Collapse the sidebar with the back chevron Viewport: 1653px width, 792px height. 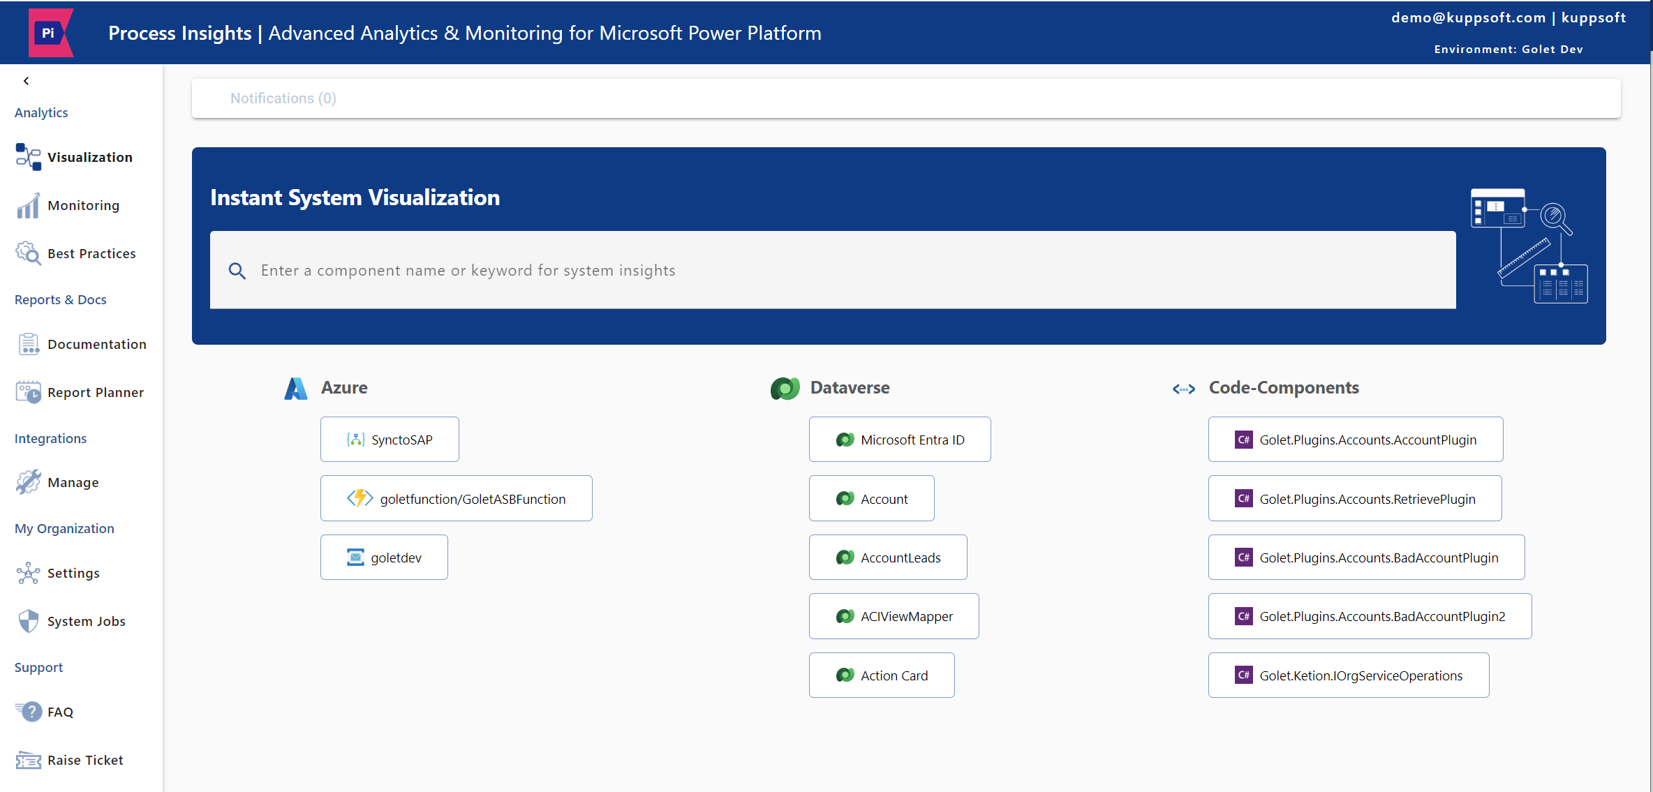tap(27, 81)
